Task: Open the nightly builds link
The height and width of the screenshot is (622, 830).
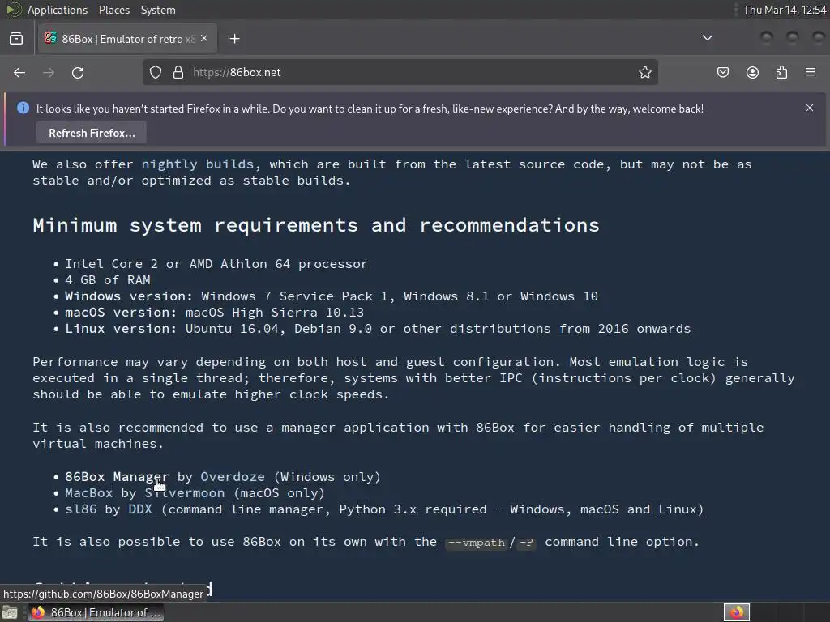Action: click(198, 164)
